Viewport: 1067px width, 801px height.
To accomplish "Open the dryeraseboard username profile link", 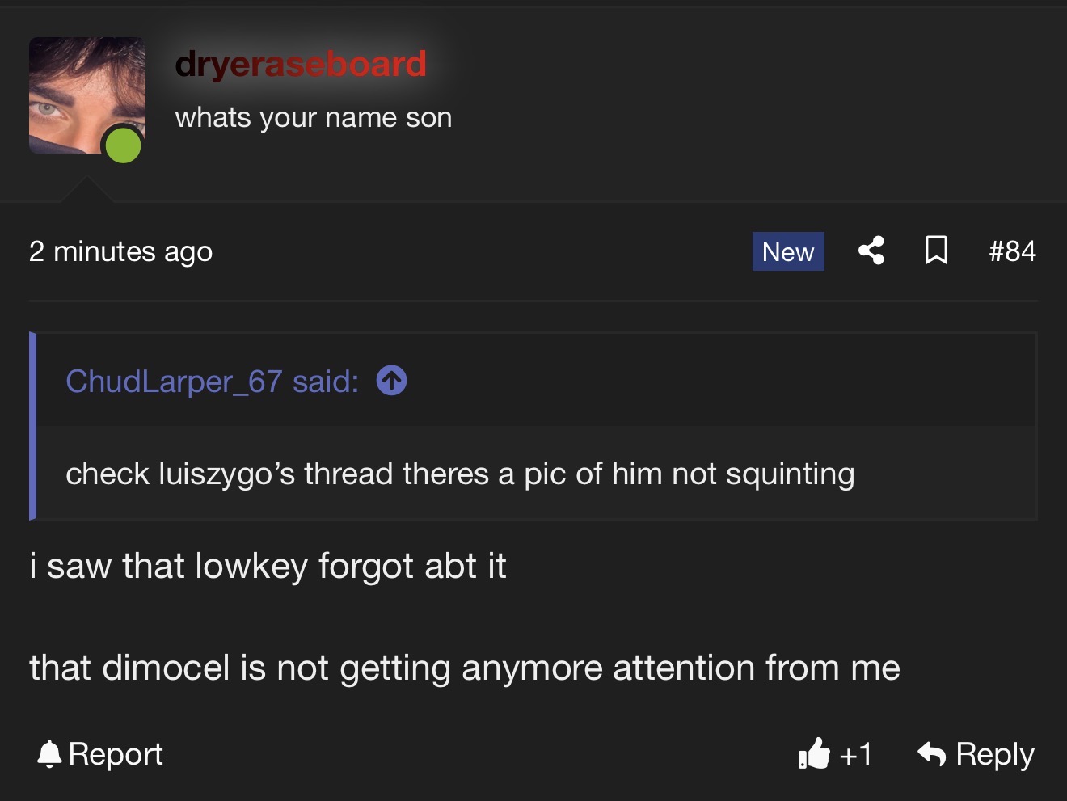I will [301, 64].
